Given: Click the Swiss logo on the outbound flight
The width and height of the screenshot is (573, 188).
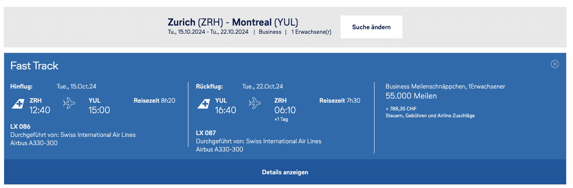Looking at the screenshot, I should (x=18, y=104).
